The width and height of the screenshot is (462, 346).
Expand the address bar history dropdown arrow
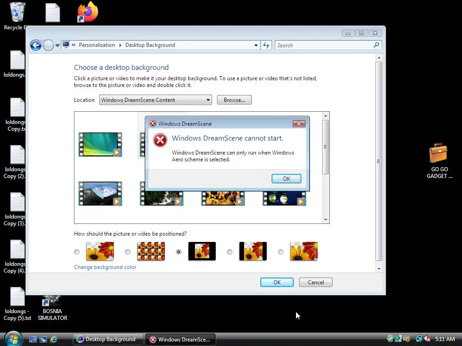[x=256, y=46]
